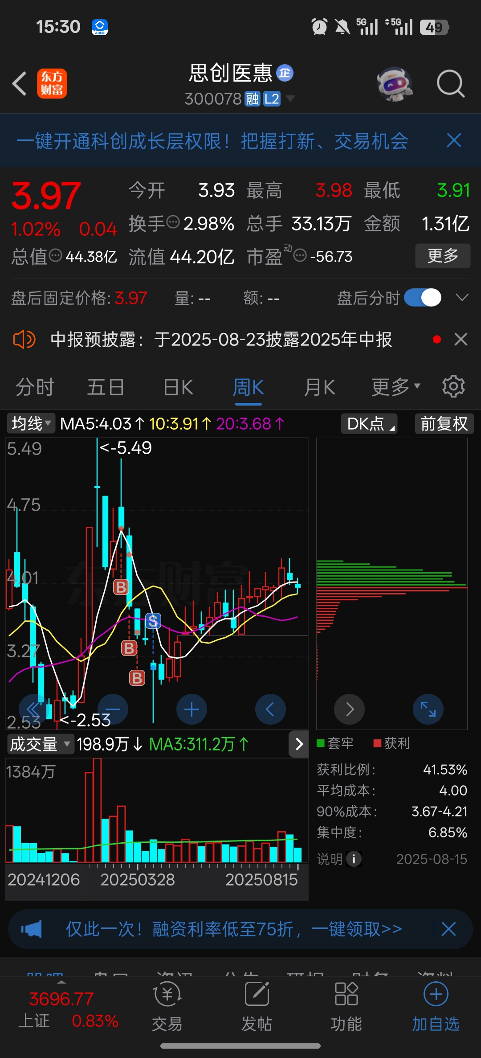Tap the 获利 red legend swatch
This screenshot has width=481, height=1058.
[x=377, y=743]
